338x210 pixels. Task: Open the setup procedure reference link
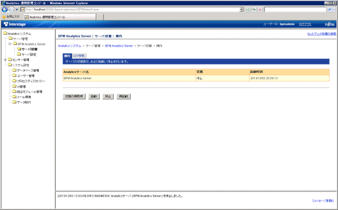coord(322,34)
